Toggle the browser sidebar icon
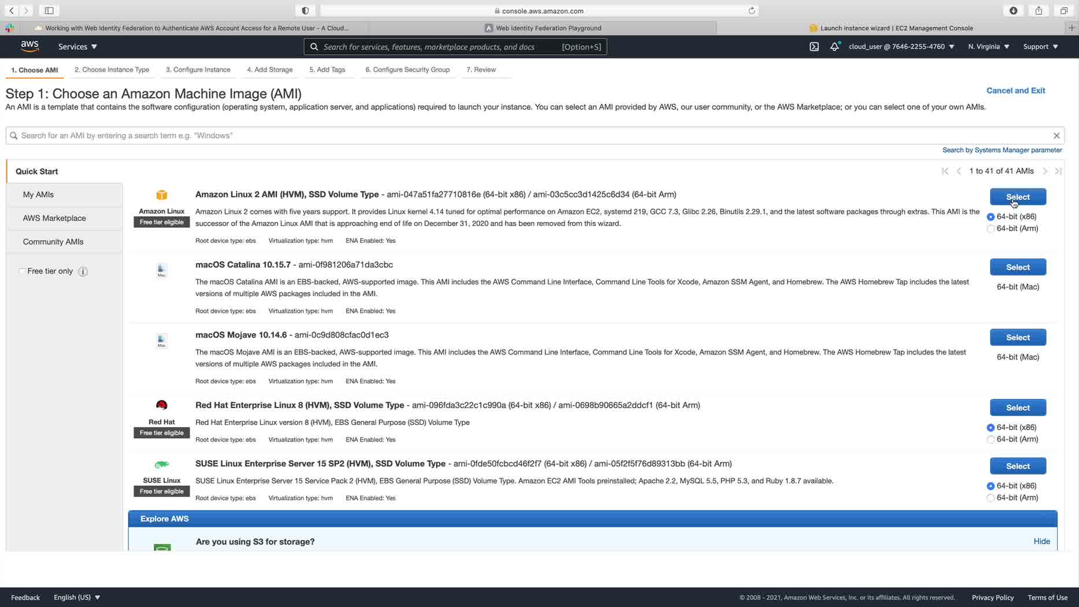The width and height of the screenshot is (1079, 607). [49, 10]
